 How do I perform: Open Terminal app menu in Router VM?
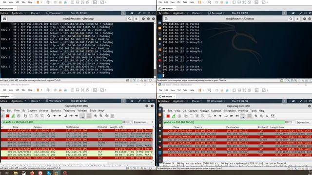(216, 13)
